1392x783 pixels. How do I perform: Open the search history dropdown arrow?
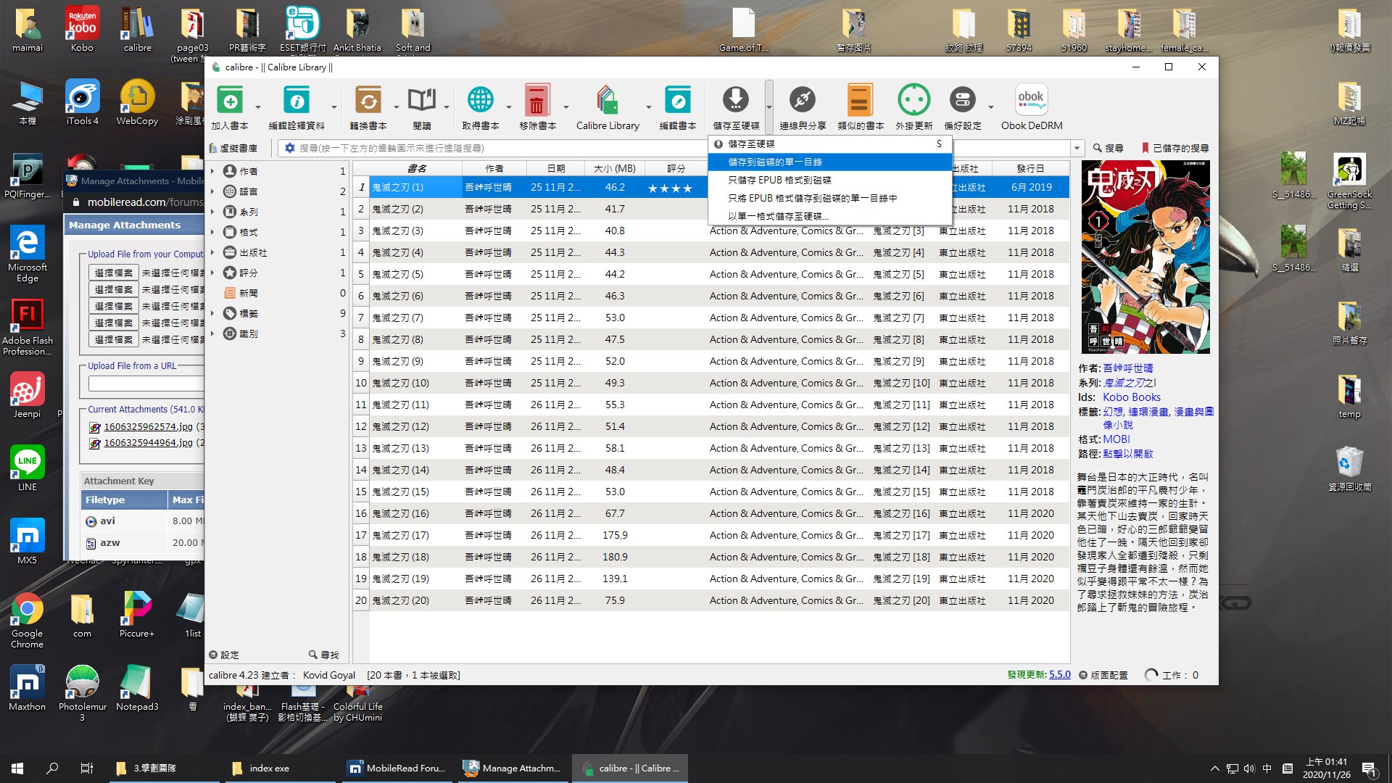(1077, 148)
